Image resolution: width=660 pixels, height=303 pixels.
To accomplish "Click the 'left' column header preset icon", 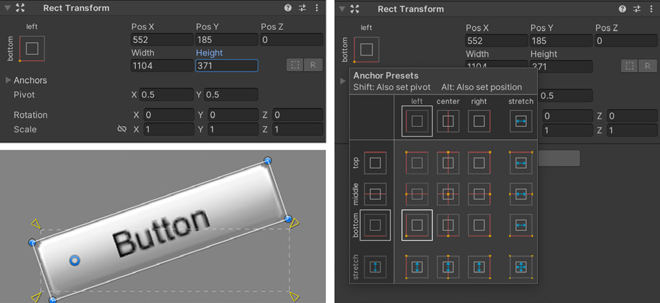I will [417, 121].
